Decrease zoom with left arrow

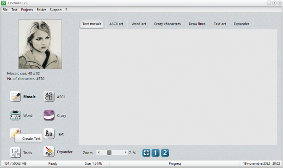point(98,153)
